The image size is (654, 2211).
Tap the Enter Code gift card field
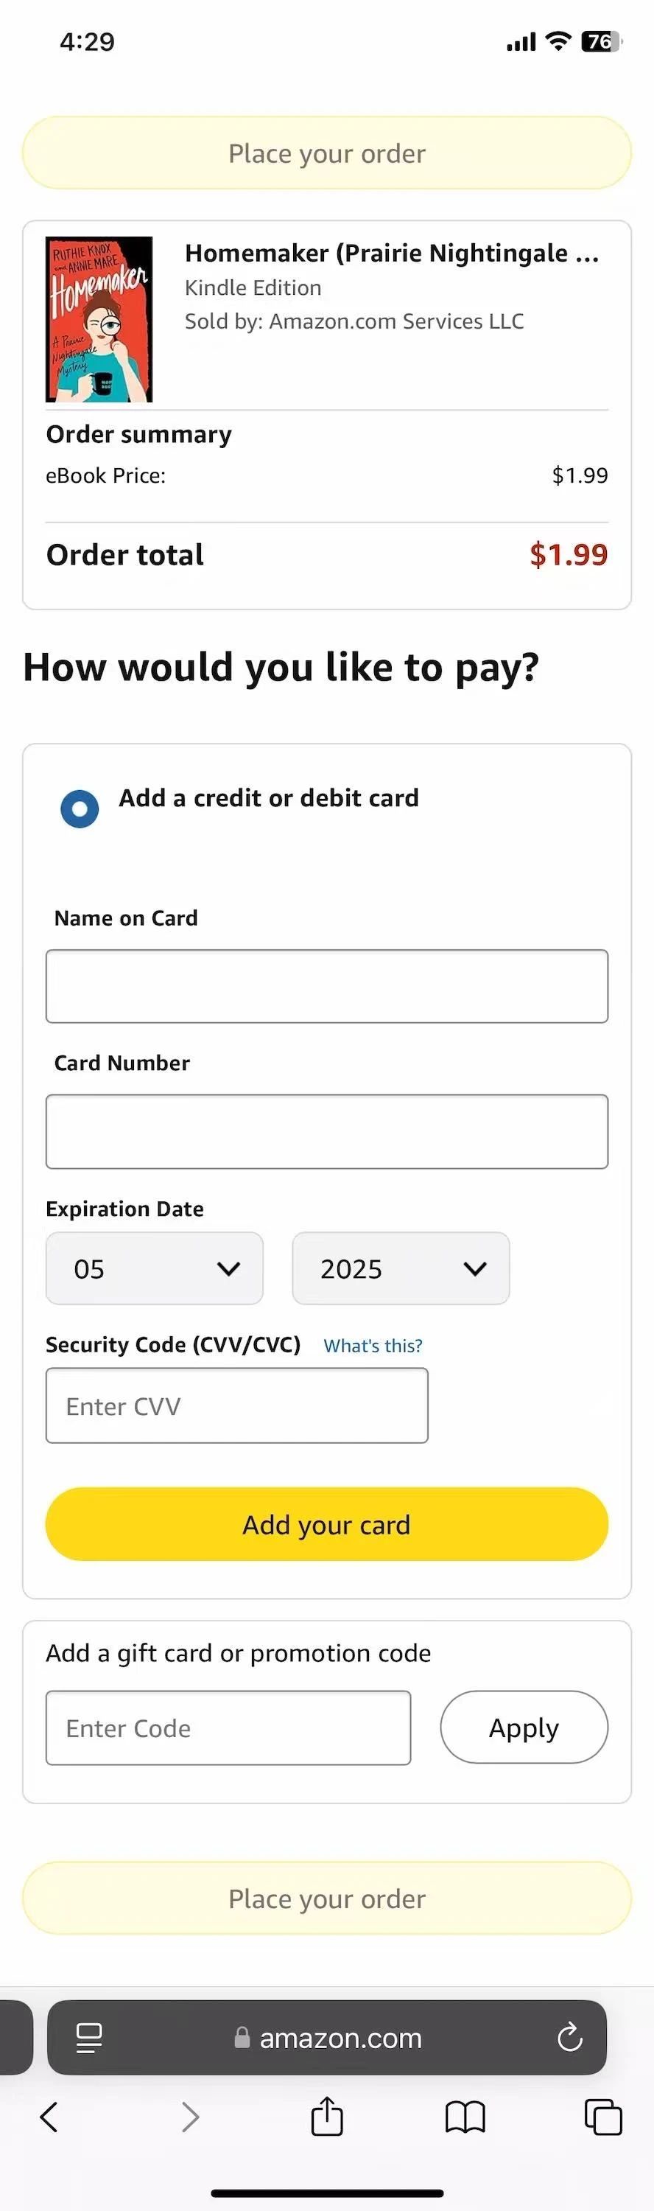[x=228, y=1728]
